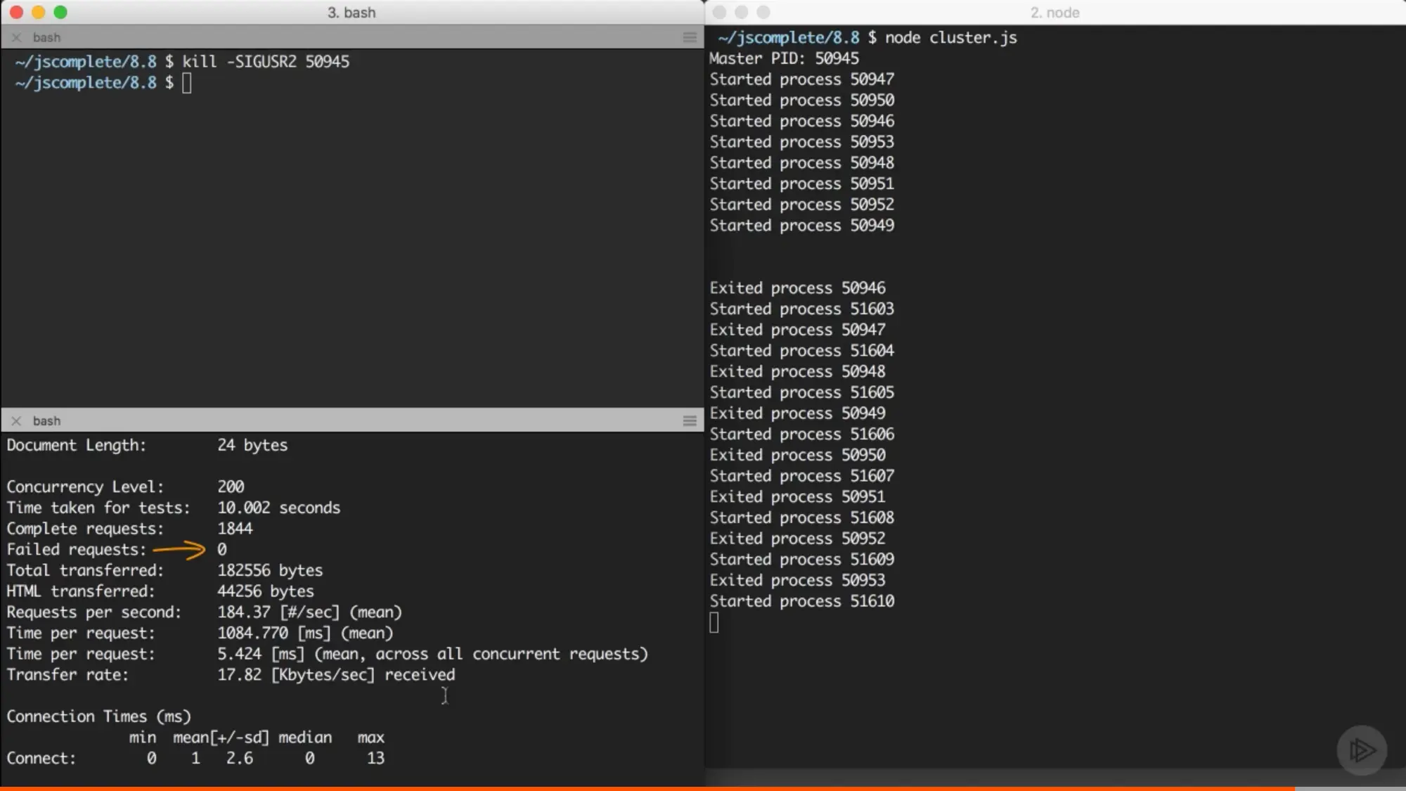Click the gray close button of node window
The height and width of the screenshot is (791, 1406).
[x=719, y=12]
